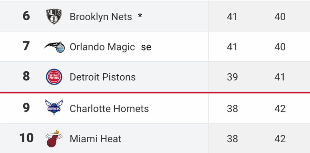Click the asterisk next to Brooklyn Nets

click(x=140, y=16)
